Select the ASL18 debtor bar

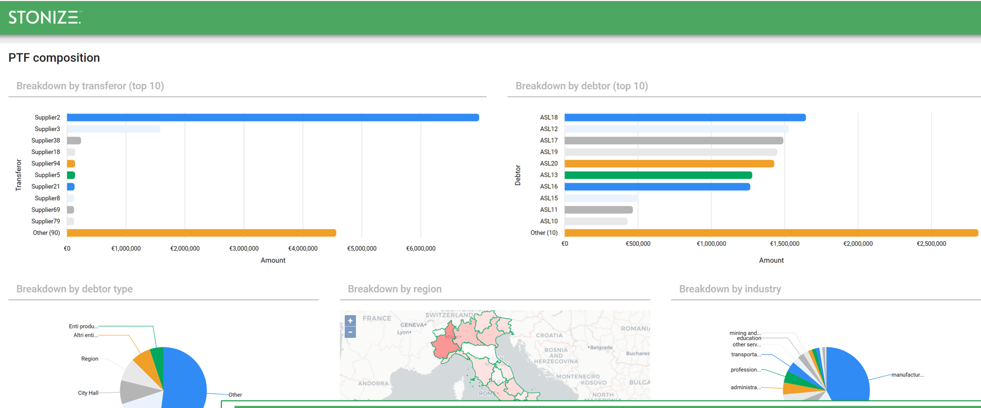685,118
